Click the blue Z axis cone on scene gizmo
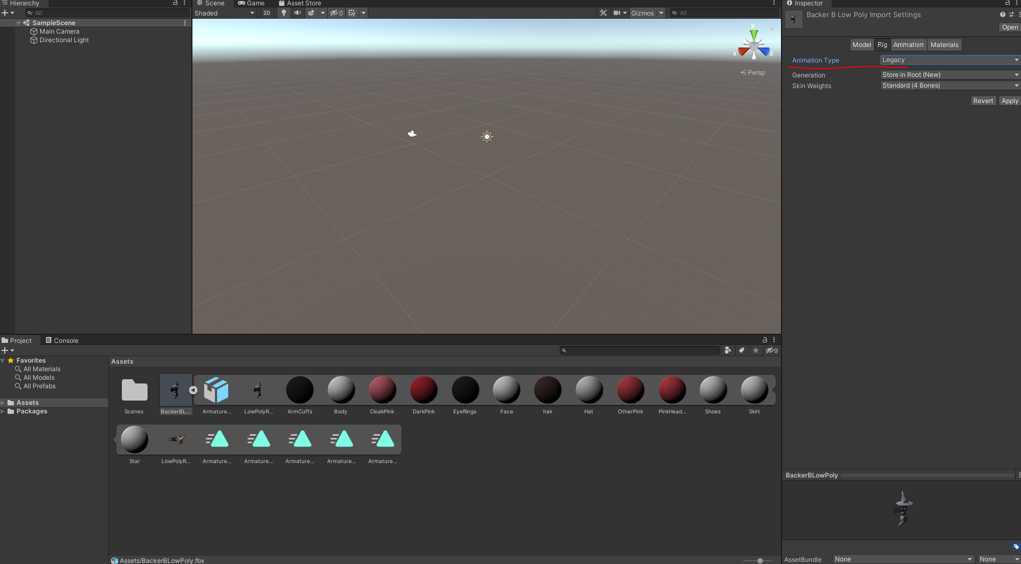 (x=764, y=51)
